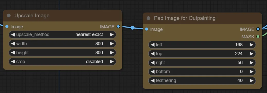
Task: Increase the right padding value
Action: click(x=251, y=63)
